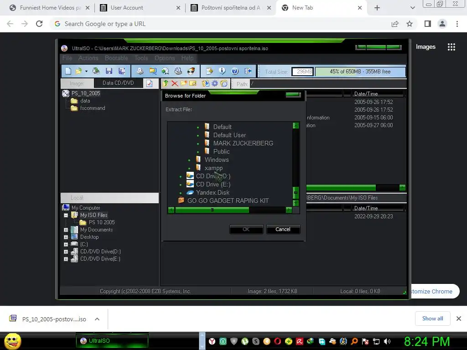Select the PS_10_2005 root in image tree
The height and width of the screenshot is (350, 467).
click(x=86, y=93)
